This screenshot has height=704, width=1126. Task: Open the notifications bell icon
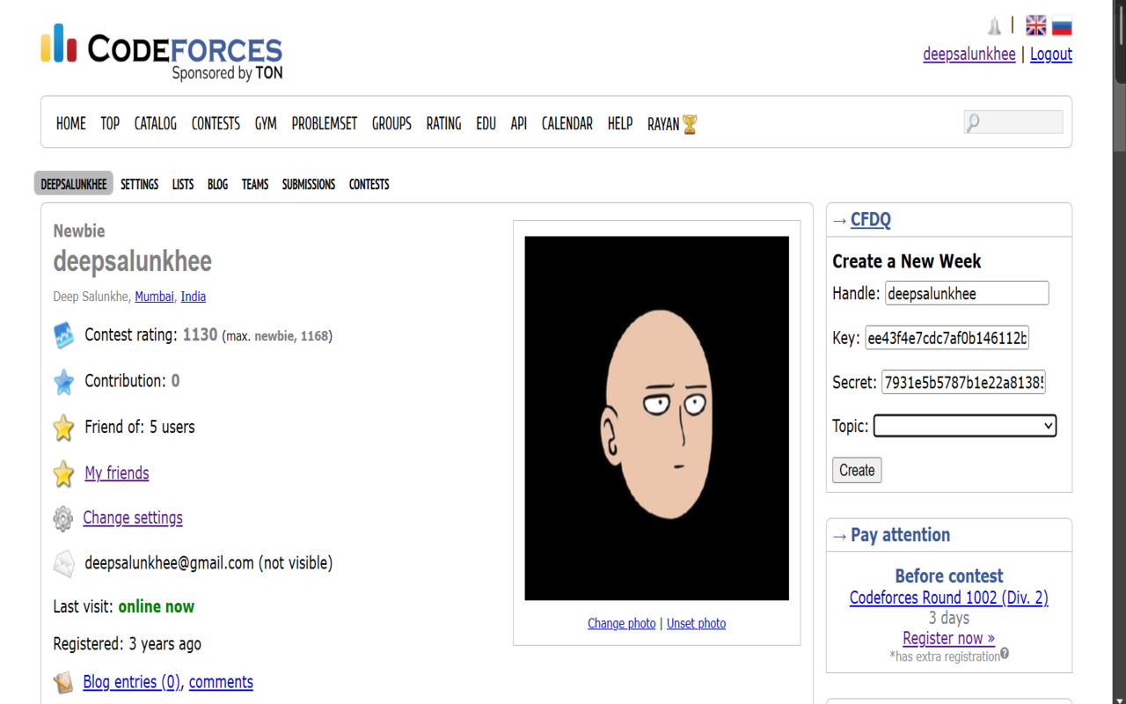994,26
